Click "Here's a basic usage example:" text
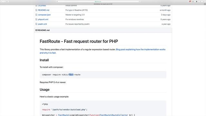Image resolution: width=206 pixels, height=116 pixels. coord(54,97)
